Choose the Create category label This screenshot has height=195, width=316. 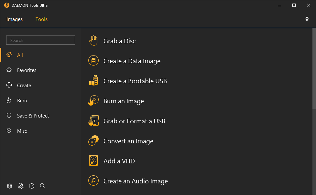pos(24,86)
